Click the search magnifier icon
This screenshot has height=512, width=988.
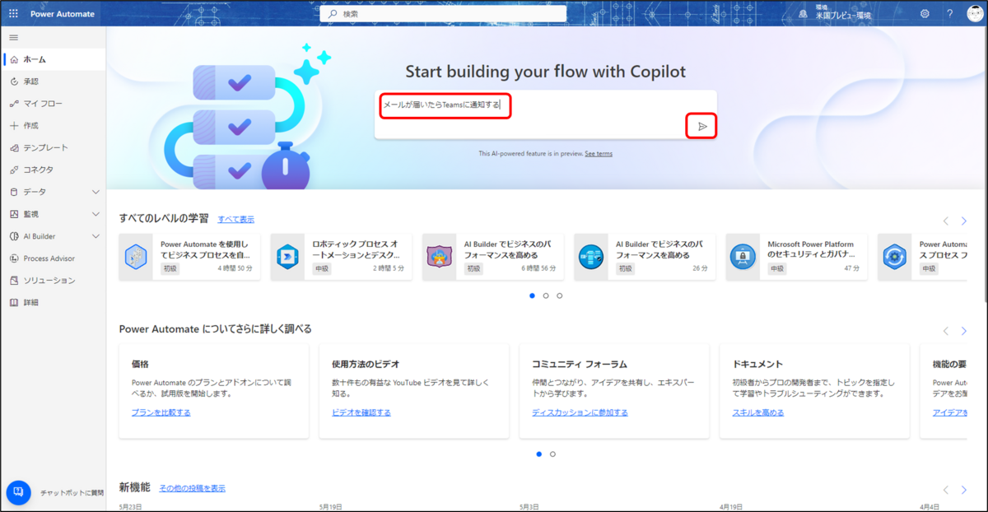point(332,14)
